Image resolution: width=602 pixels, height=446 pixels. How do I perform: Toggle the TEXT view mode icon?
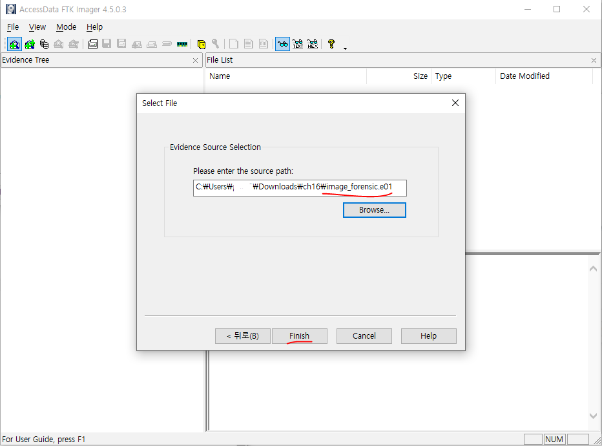(x=298, y=44)
